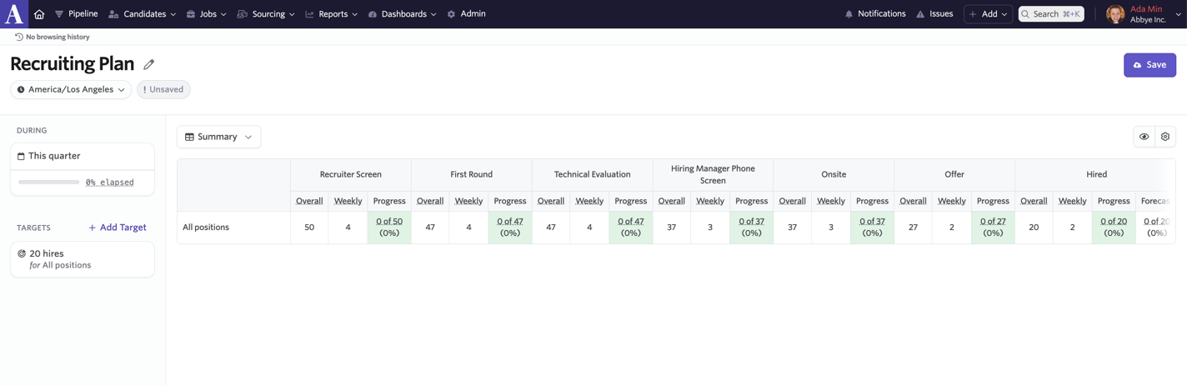The image size is (1187, 386).
Task: Select the This quarter date range
Action: [83, 156]
